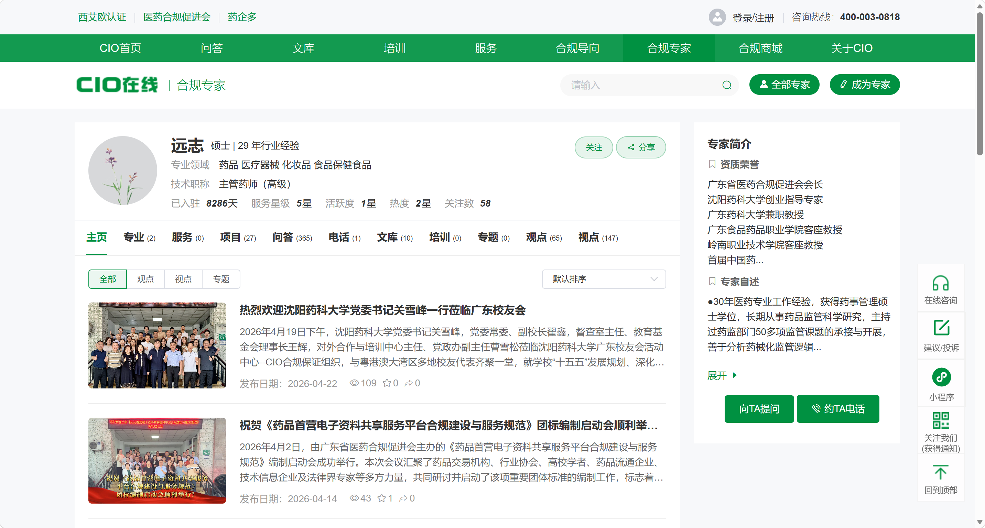Click the avatar icon beside 登录/注册
This screenshot has height=528, width=985.
click(717, 17)
